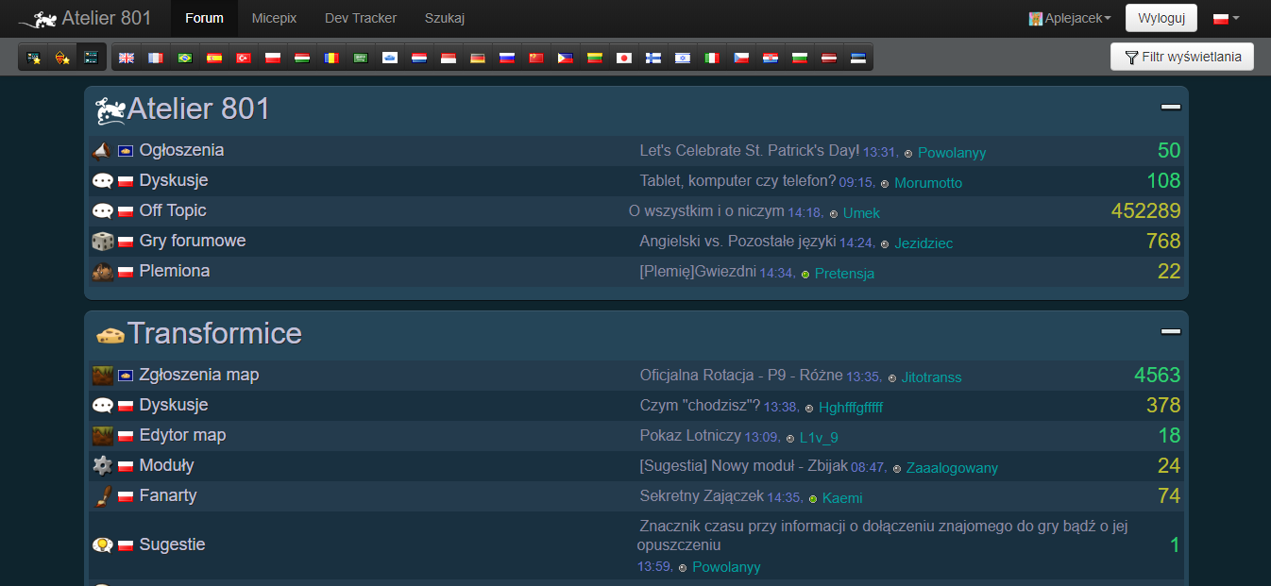Open the Sugestie forum section
1271x586 pixels.
coord(172,544)
